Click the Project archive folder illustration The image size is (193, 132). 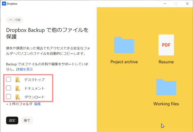click(x=124, y=45)
